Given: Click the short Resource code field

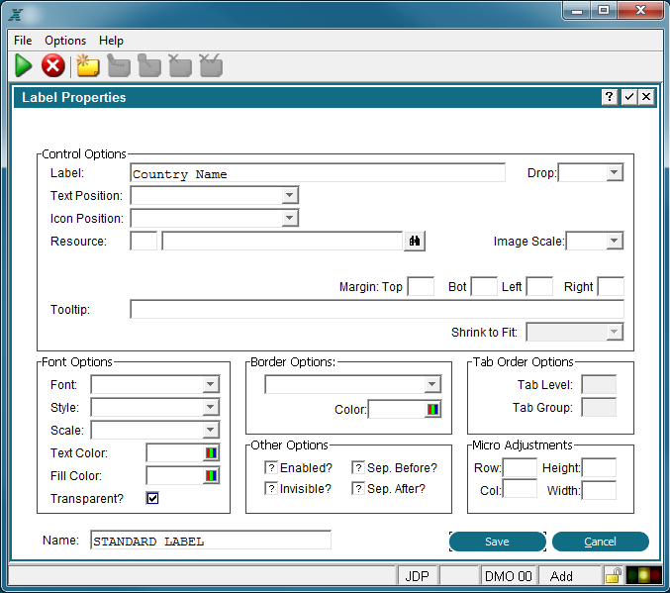Looking at the screenshot, I should pos(144,242).
